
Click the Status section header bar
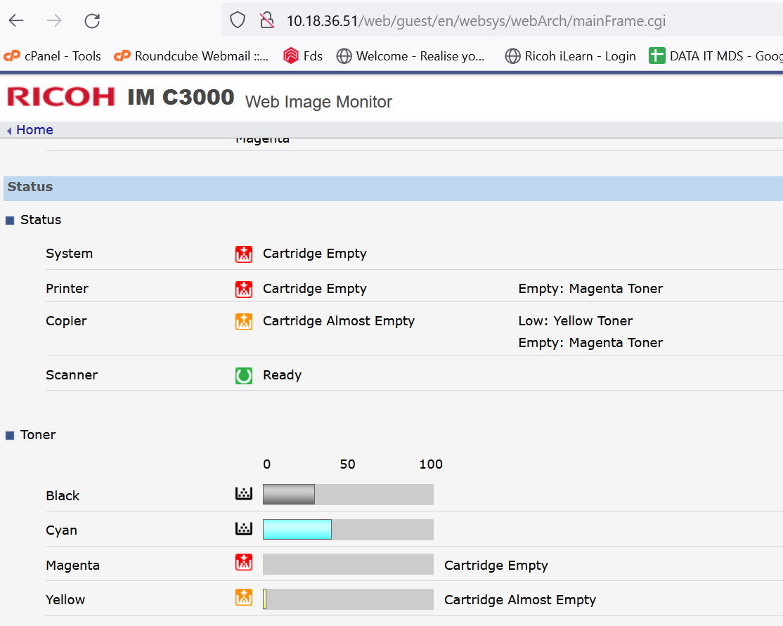[x=393, y=188]
